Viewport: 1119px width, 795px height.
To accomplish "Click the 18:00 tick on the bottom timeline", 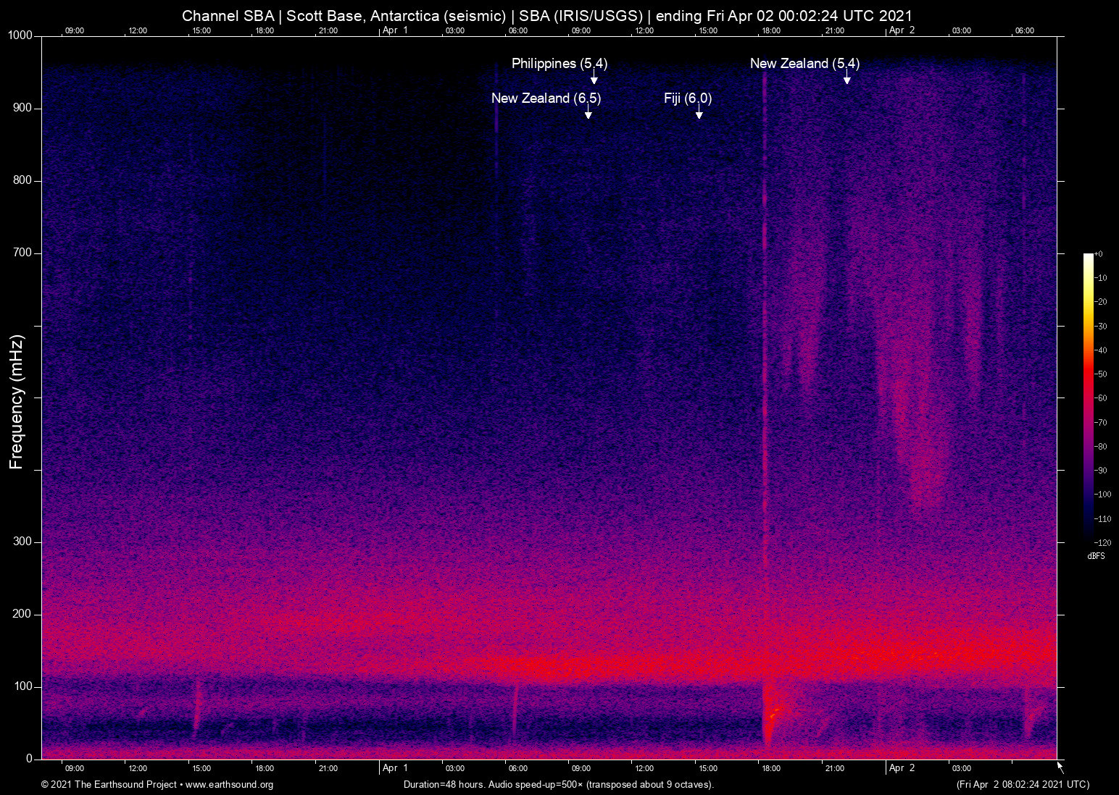I will pyautogui.click(x=770, y=768).
